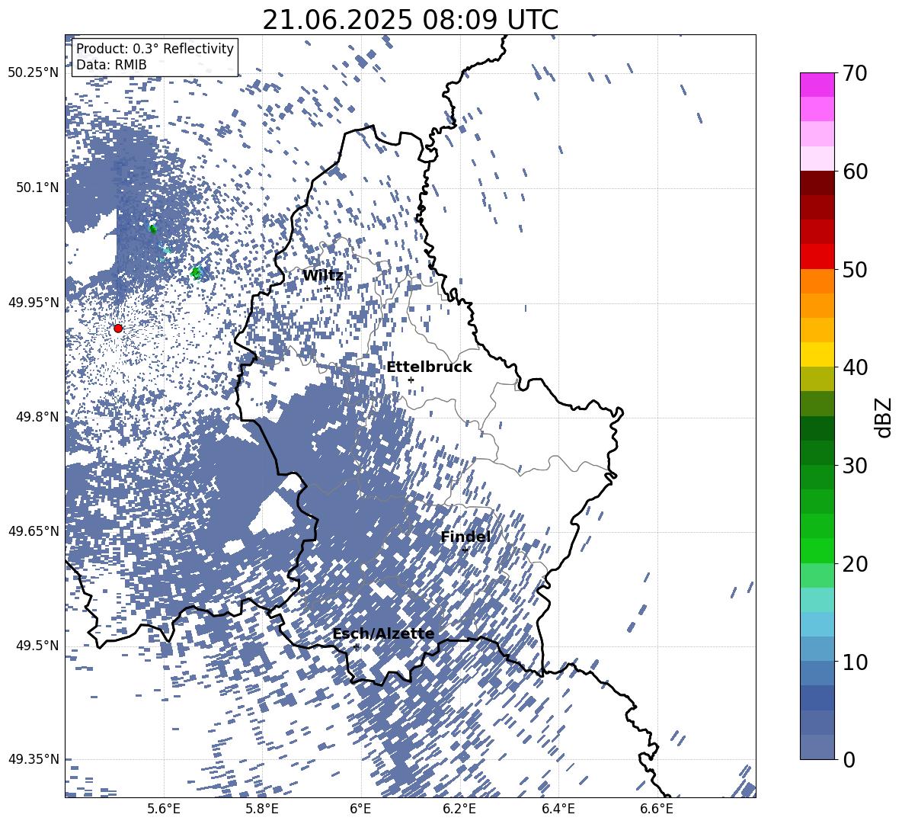
Task: Click the Data: RMIB text
Action: (x=111, y=65)
